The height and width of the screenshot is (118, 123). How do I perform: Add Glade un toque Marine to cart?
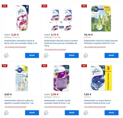point(112,113)
